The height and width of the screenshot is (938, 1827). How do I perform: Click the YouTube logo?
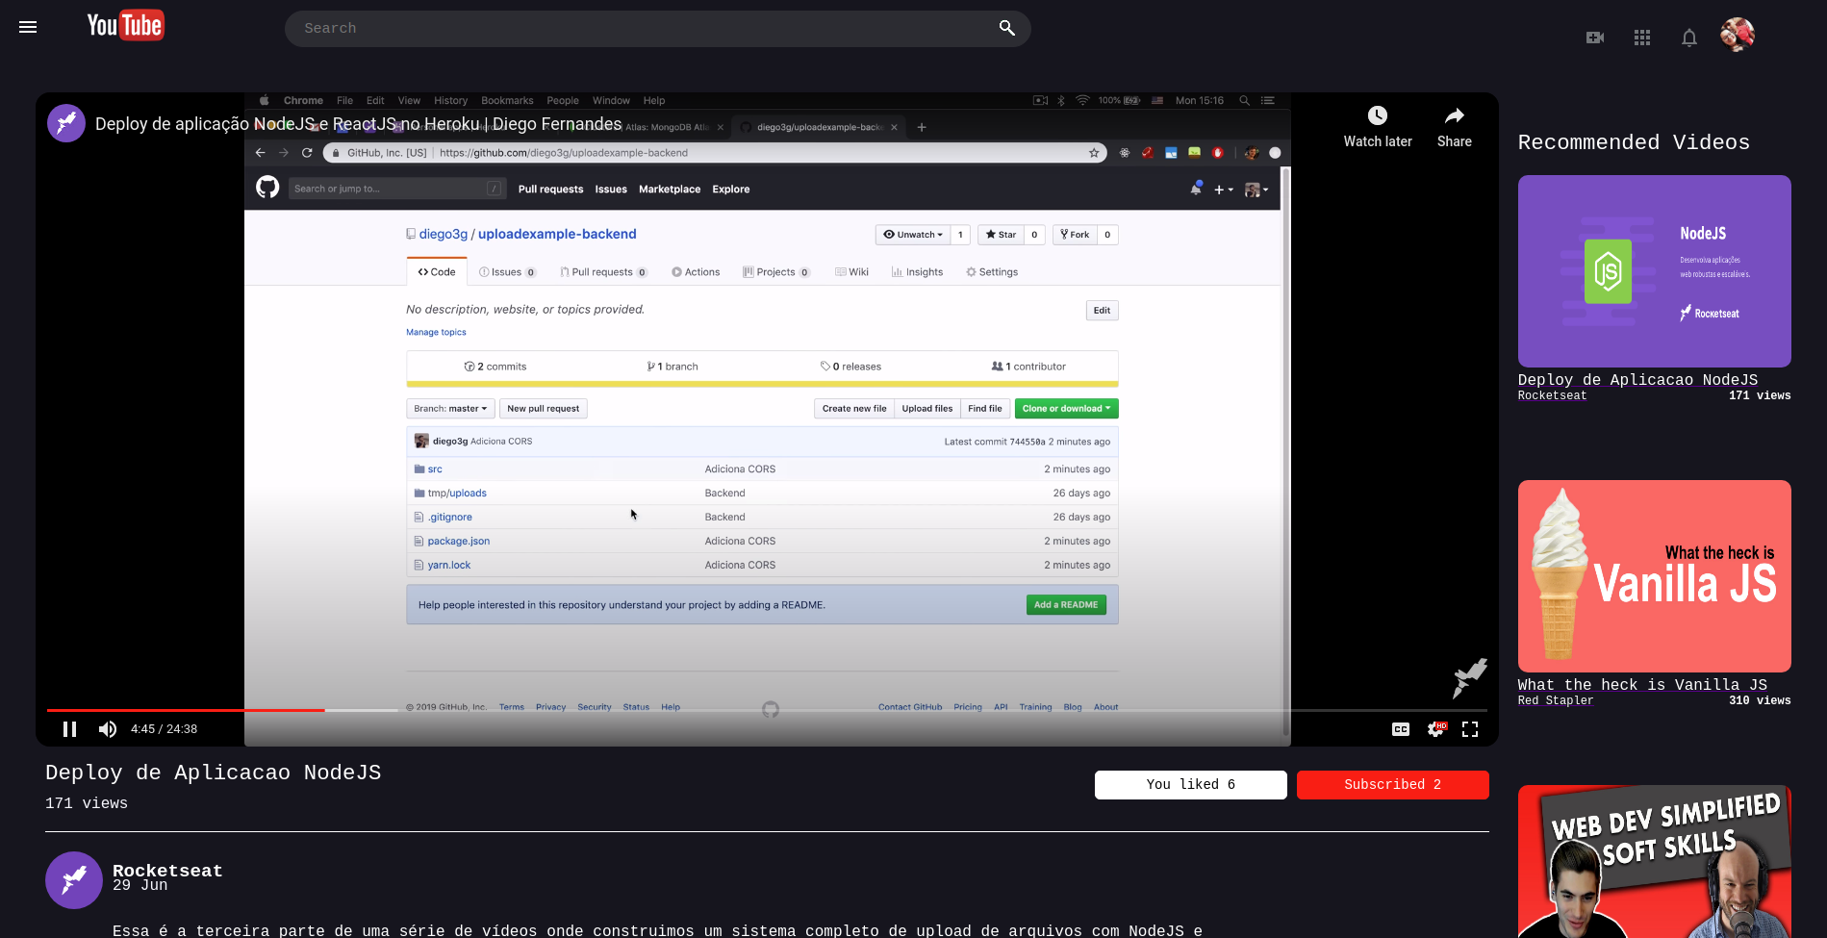[126, 26]
